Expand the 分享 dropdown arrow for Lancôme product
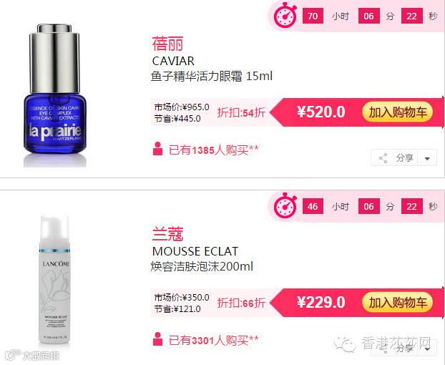Image resolution: width=445 pixels, height=365 pixels. click(427, 349)
